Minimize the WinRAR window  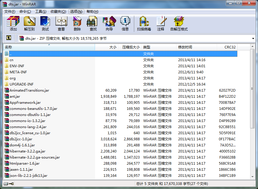pyautogui.click(x=230, y=3)
